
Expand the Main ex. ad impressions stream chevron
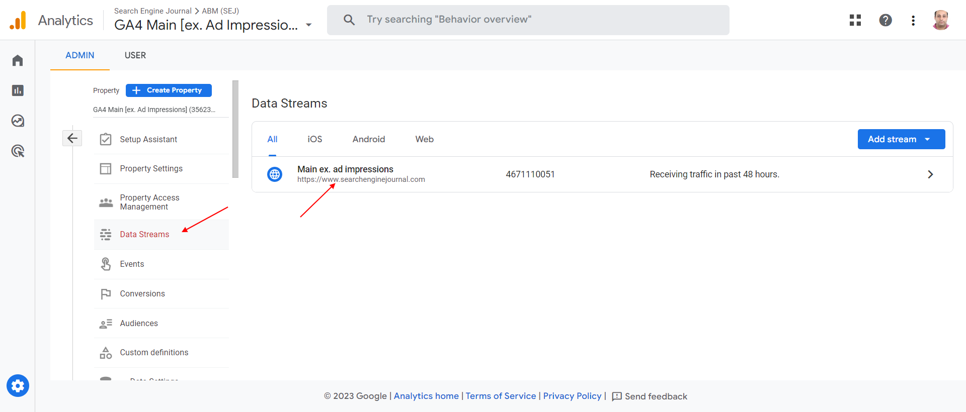(930, 174)
